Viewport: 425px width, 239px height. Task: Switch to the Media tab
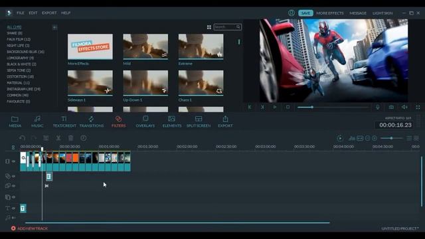15,121
